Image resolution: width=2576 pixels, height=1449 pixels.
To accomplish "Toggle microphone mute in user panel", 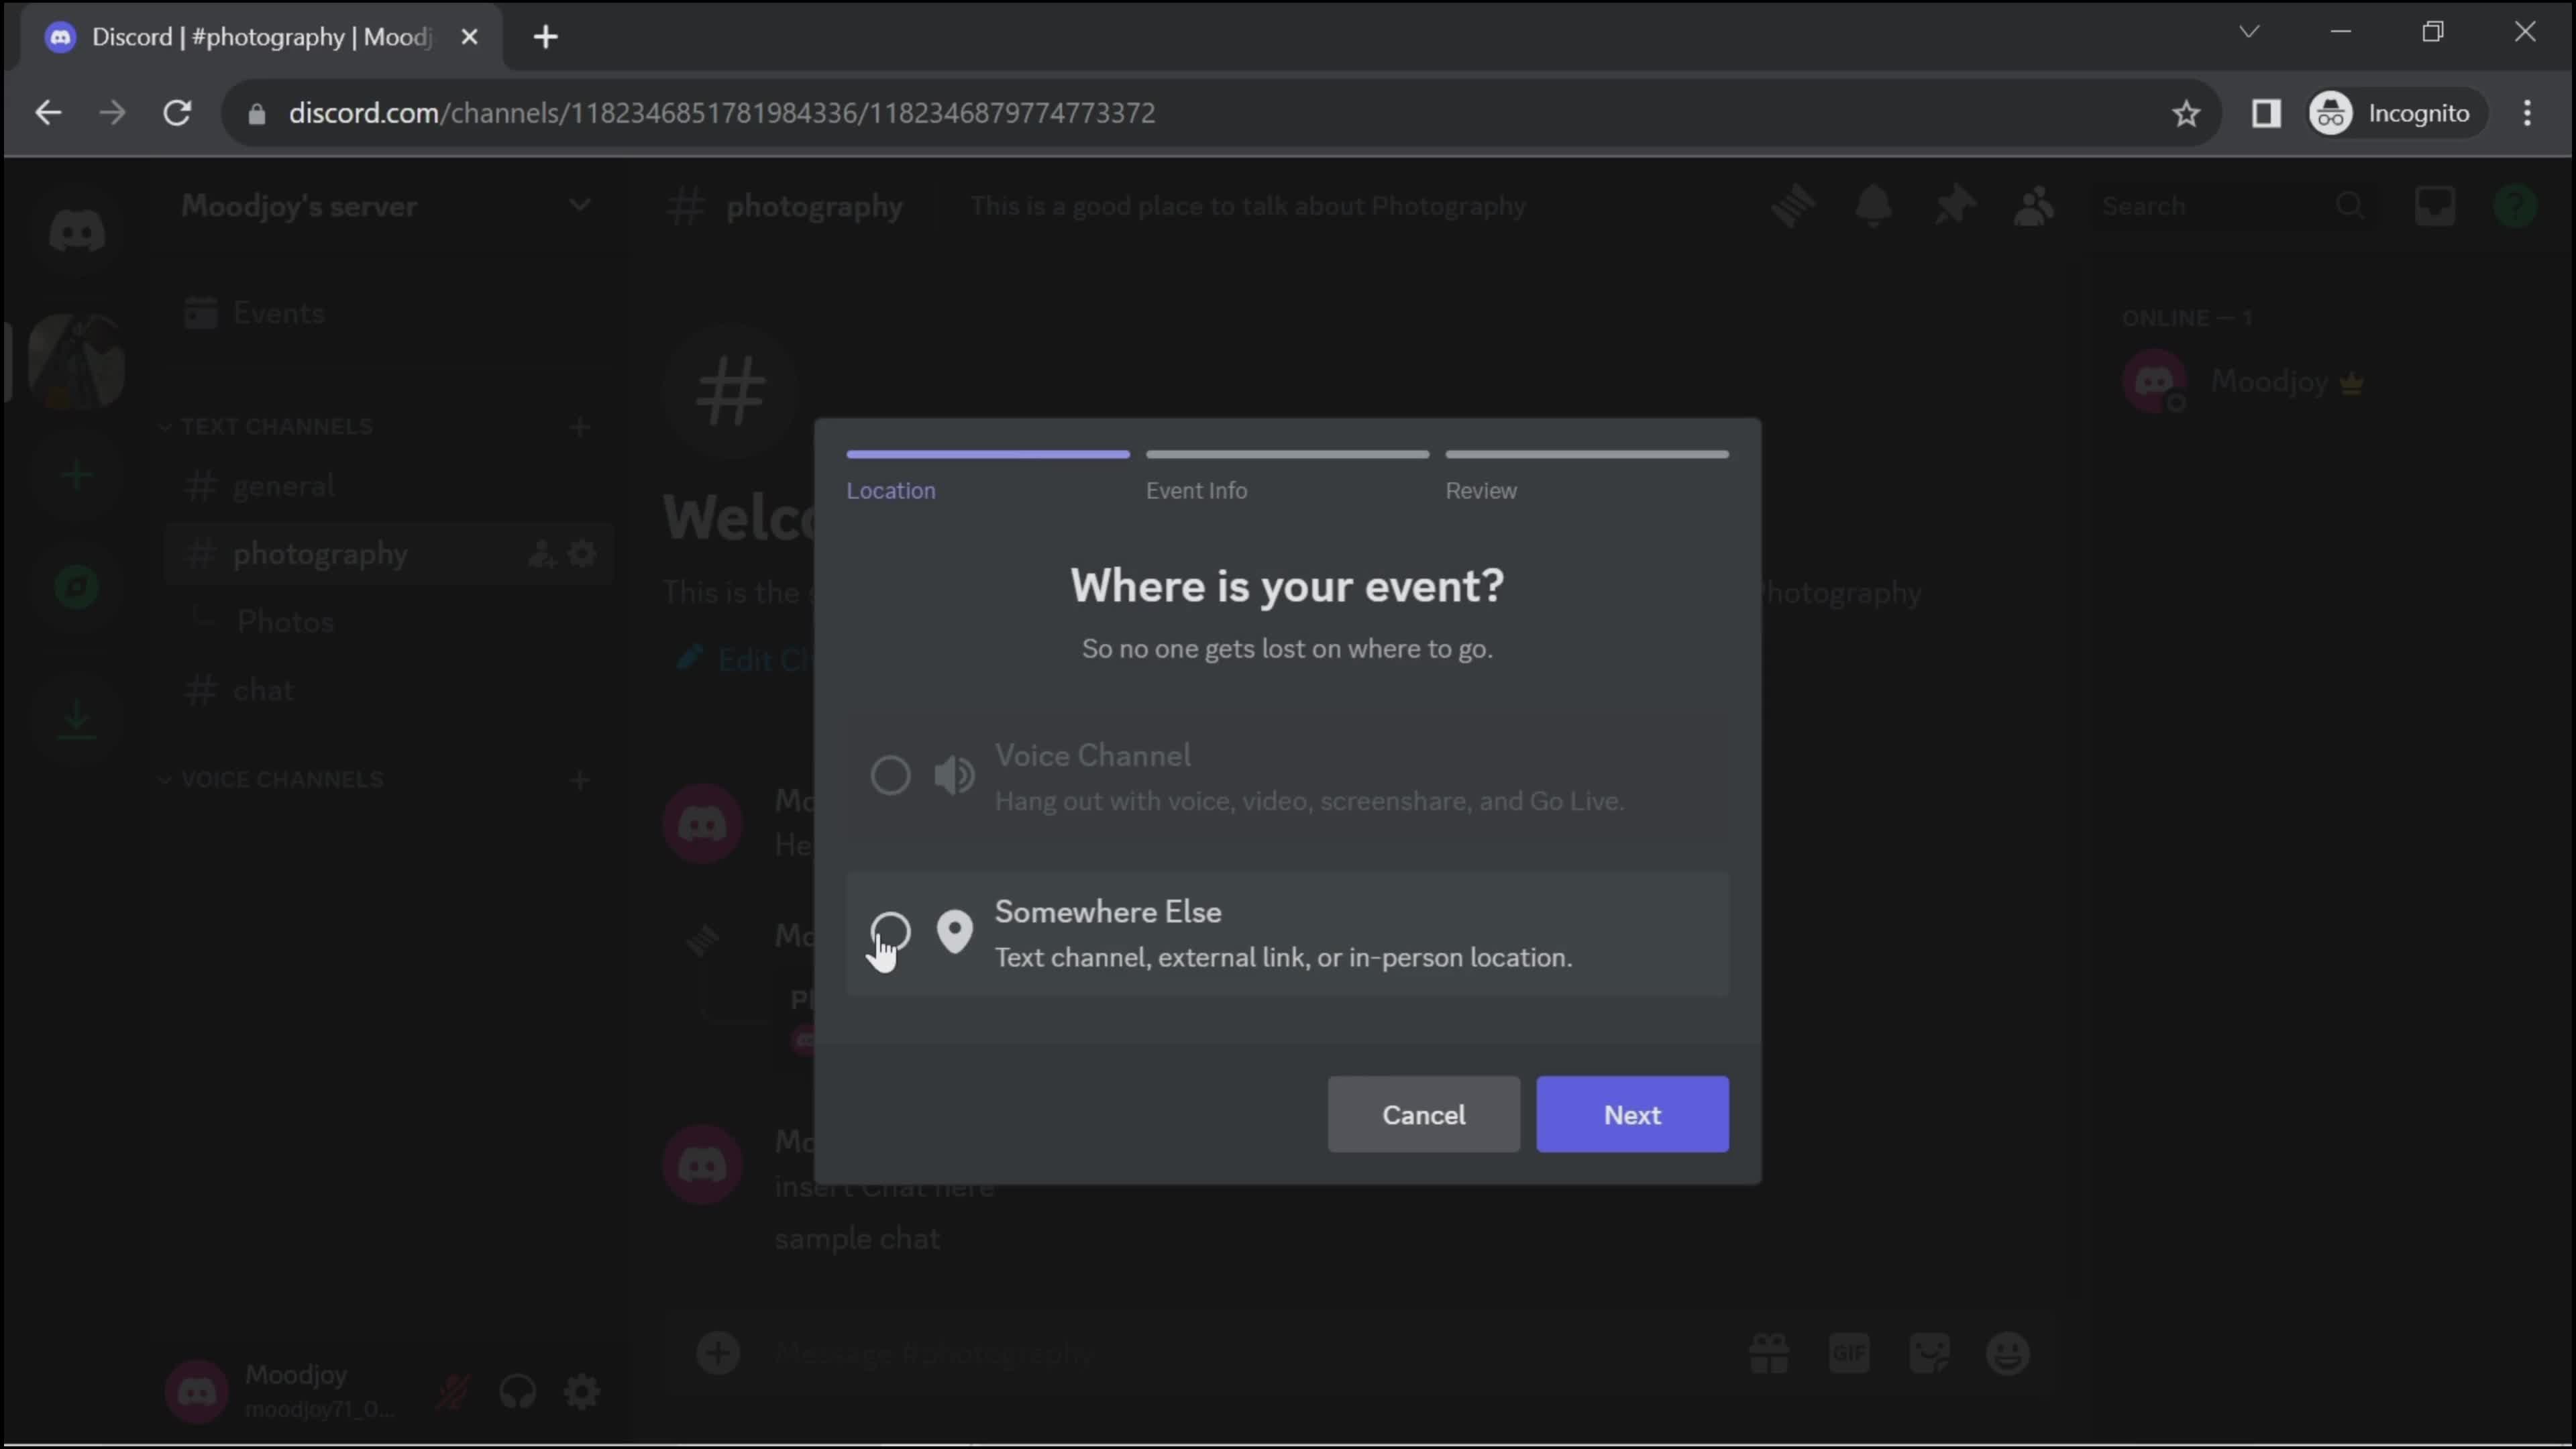I will pyautogui.click(x=452, y=1392).
